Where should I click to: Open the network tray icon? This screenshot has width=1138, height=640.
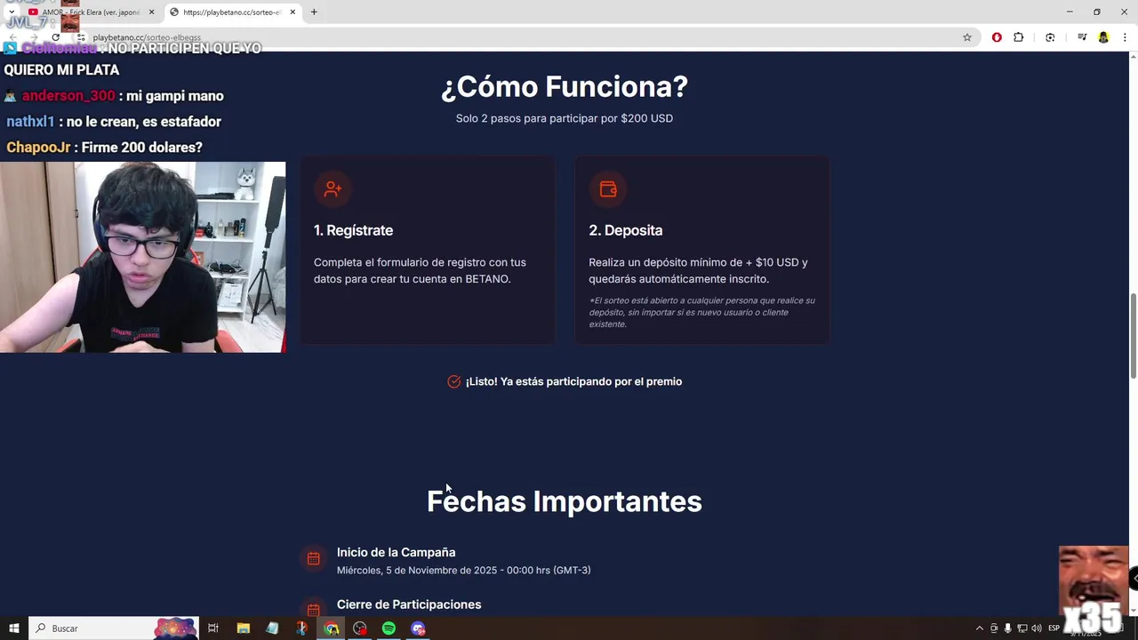(1022, 628)
